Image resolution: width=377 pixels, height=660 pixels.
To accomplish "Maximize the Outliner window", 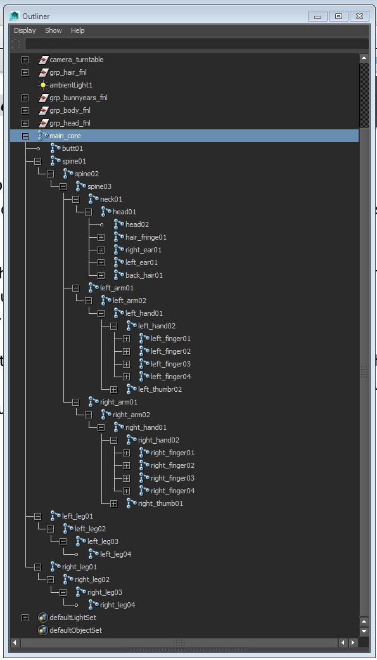I will 339,16.
